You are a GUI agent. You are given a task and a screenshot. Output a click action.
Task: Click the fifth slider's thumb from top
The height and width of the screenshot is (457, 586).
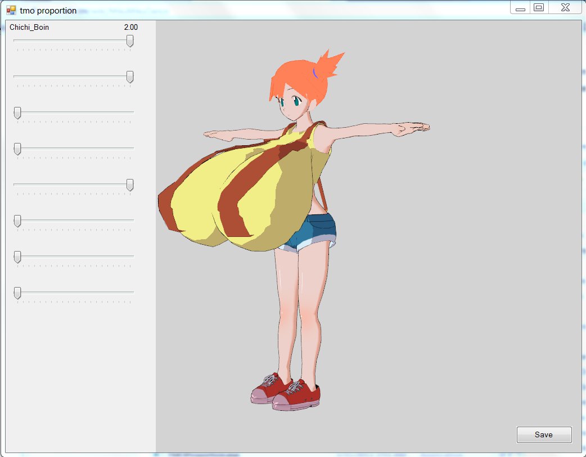point(130,185)
